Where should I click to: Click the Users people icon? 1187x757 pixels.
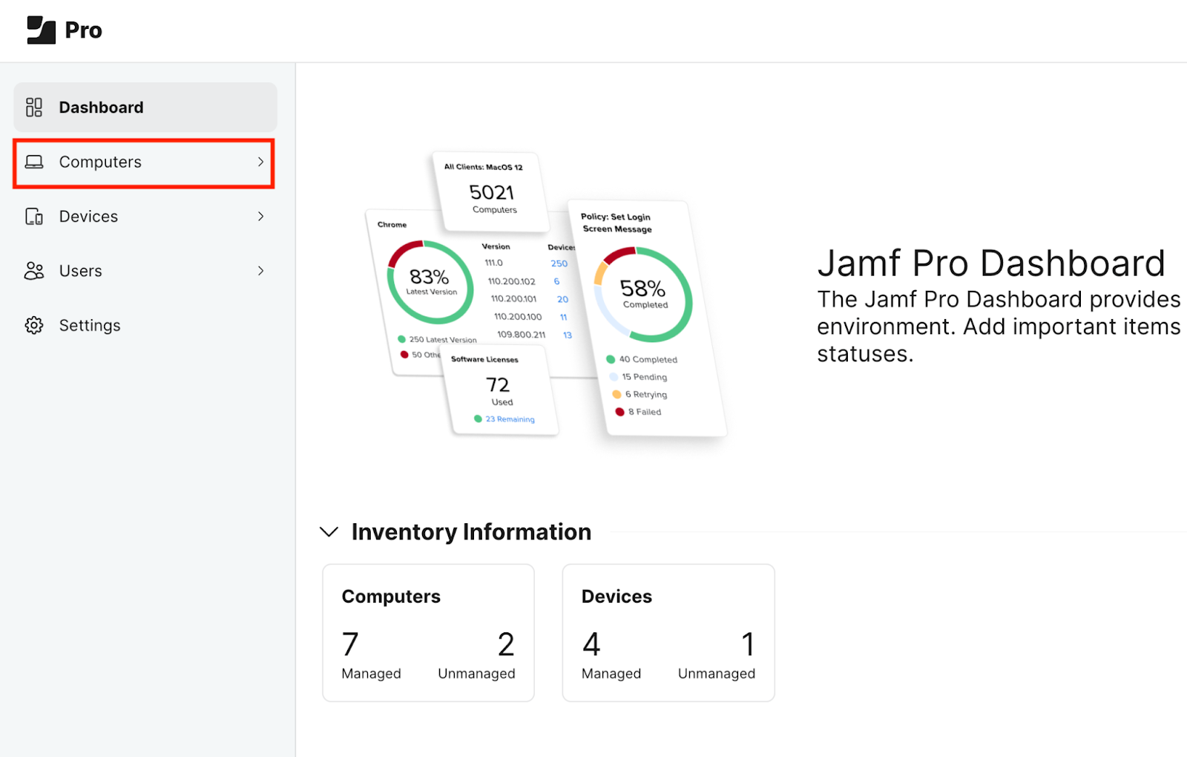click(x=34, y=271)
